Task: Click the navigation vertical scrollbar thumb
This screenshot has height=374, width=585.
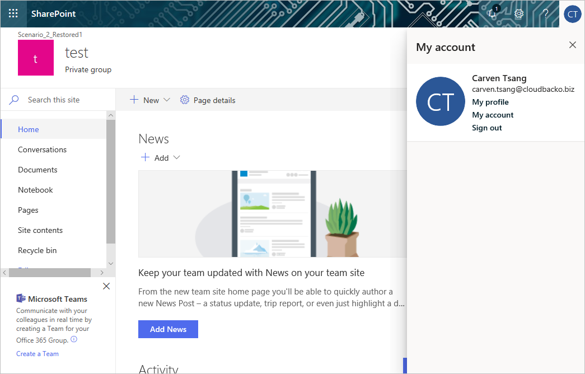Action: (111, 181)
